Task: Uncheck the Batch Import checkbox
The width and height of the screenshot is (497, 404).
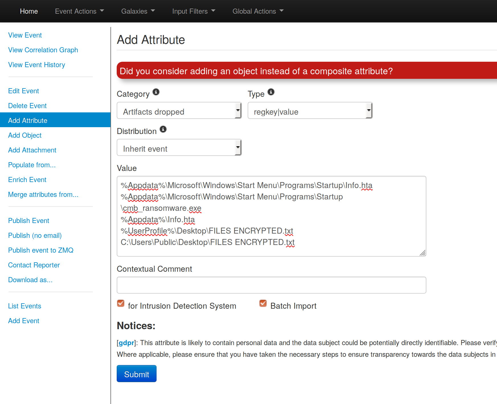Action: pos(263,304)
